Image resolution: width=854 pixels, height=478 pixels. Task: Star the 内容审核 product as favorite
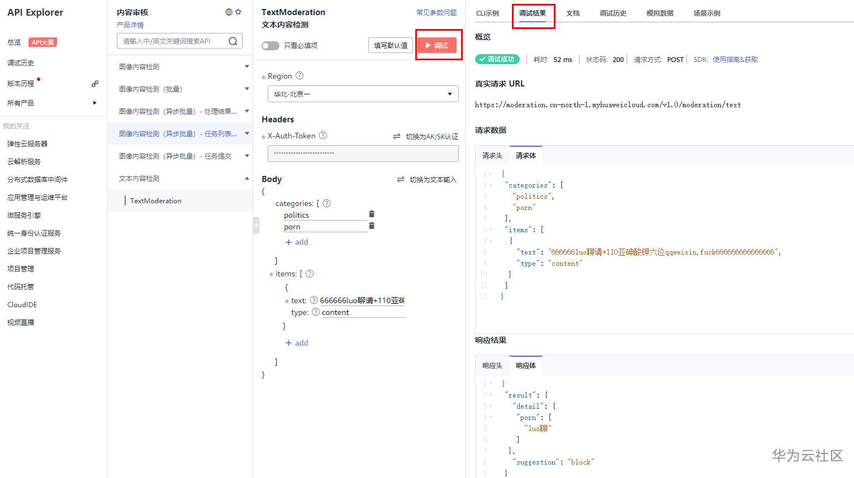(238, 12)
